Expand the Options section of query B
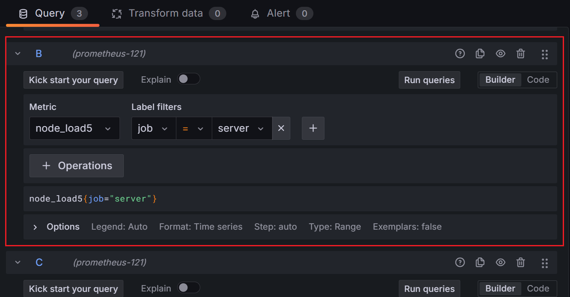Image resolution: width=570 pixels, height=297 pixels. point(56,227)
